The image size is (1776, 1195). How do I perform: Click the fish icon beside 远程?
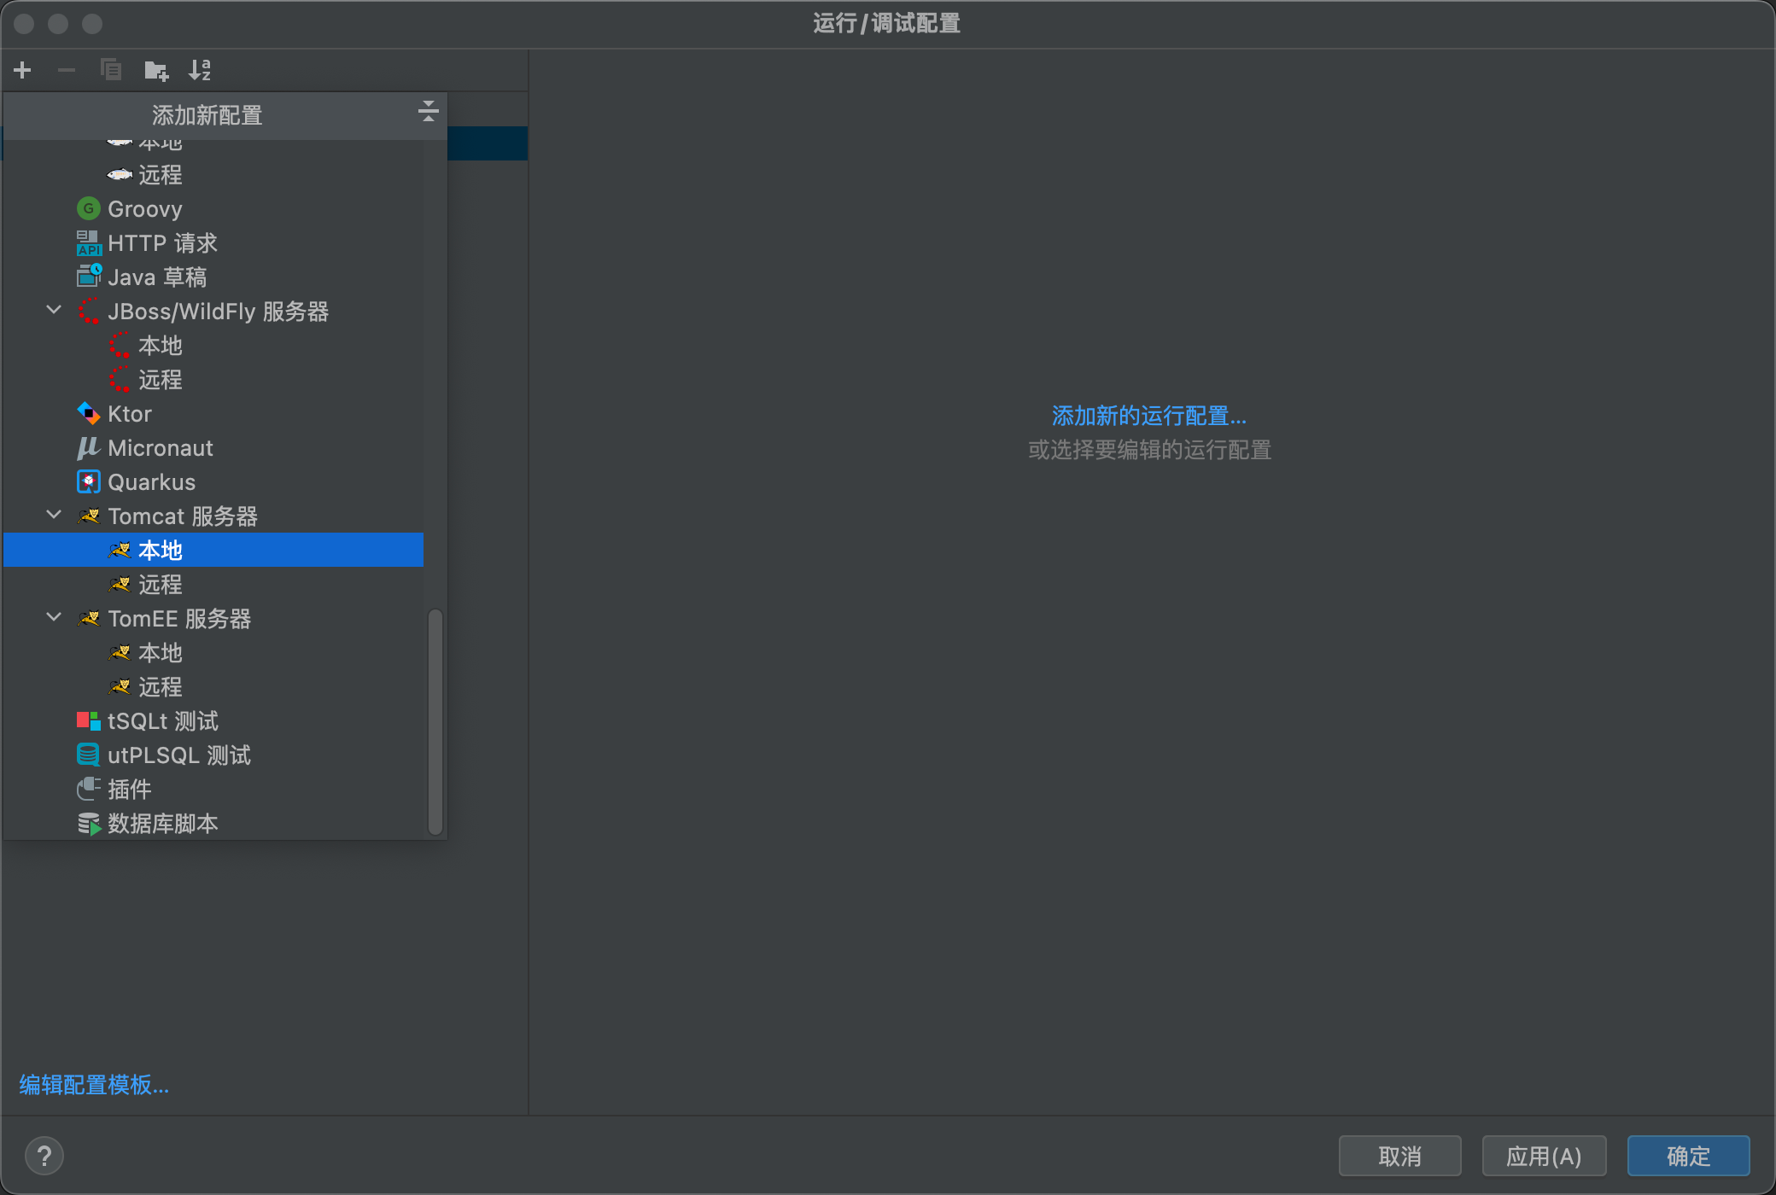click(120, 174)
